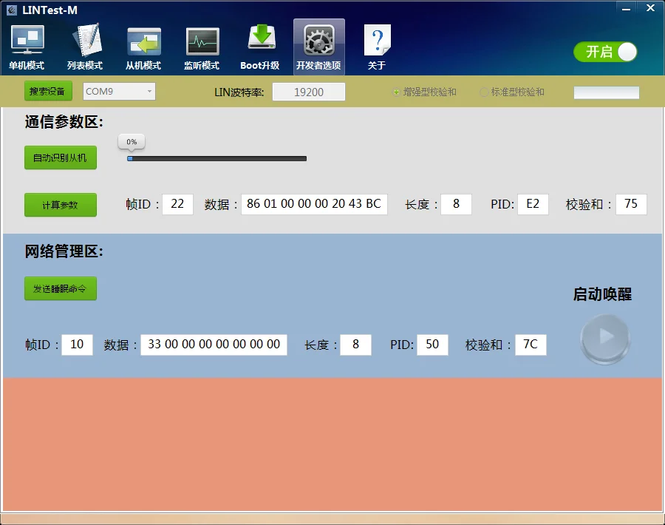Minimize the LINTest-M window
The image size is (665, 525).
(x=626, y=8)
